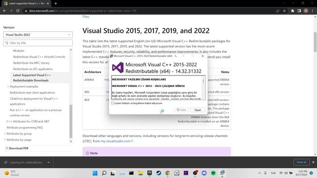Open the Visual Studio 2022 version dropdown
This screenshot has height=178, width=317.
38,35
